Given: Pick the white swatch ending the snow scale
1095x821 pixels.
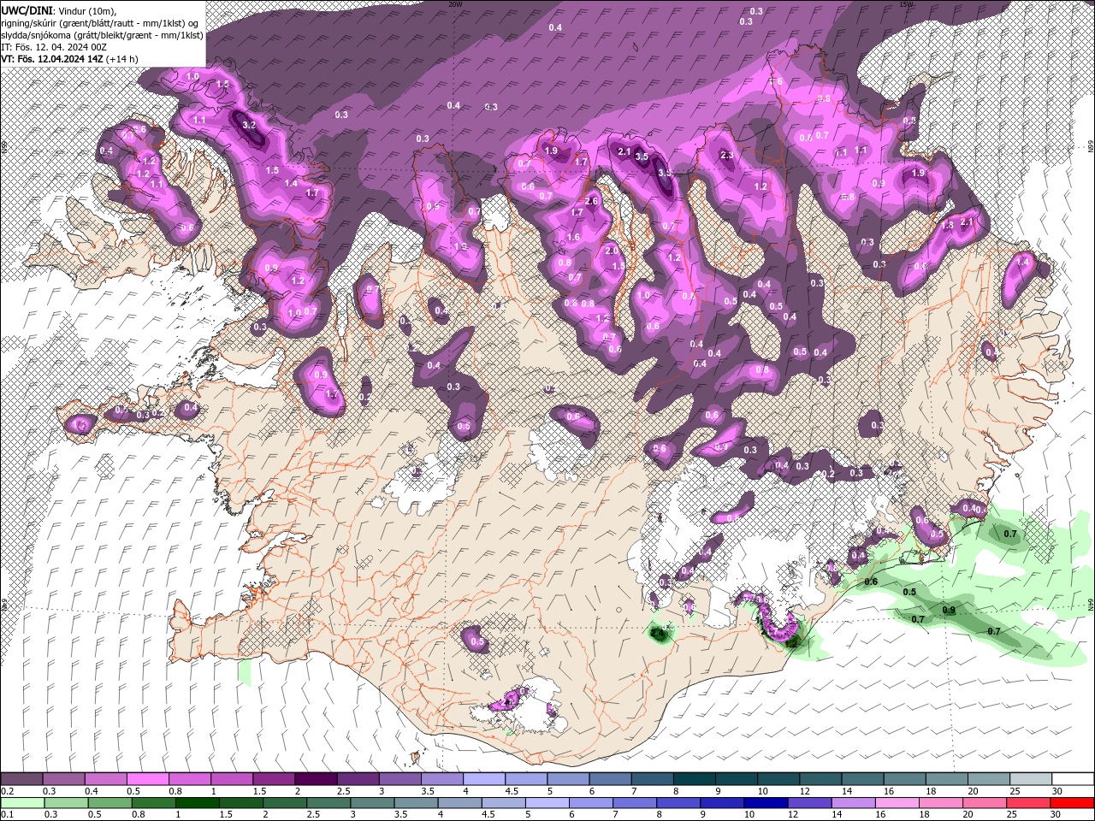Looking at the screenshot, I should point(1073,780).
